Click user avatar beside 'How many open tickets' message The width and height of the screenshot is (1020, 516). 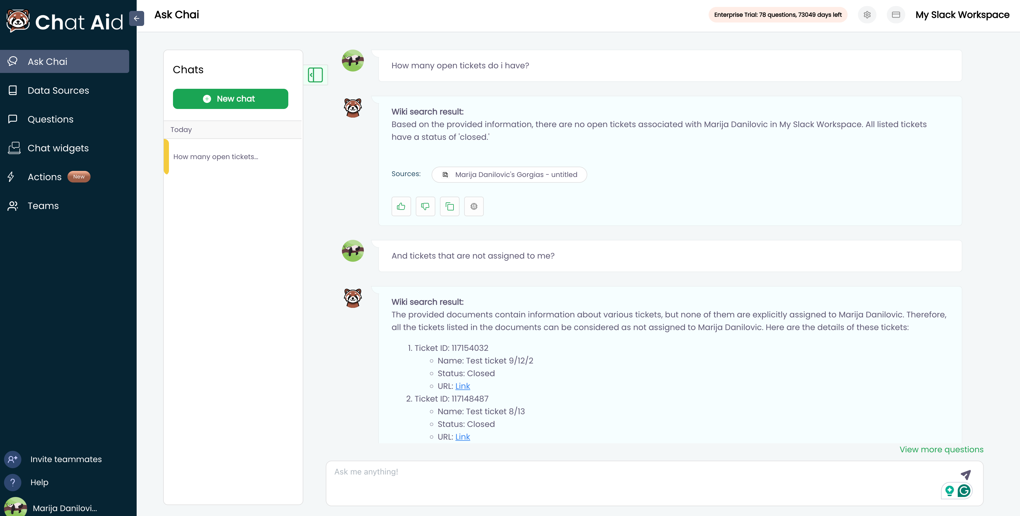[x=353, y=61]
